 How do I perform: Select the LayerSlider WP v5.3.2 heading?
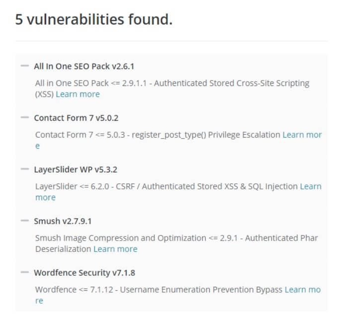(76, 169)
